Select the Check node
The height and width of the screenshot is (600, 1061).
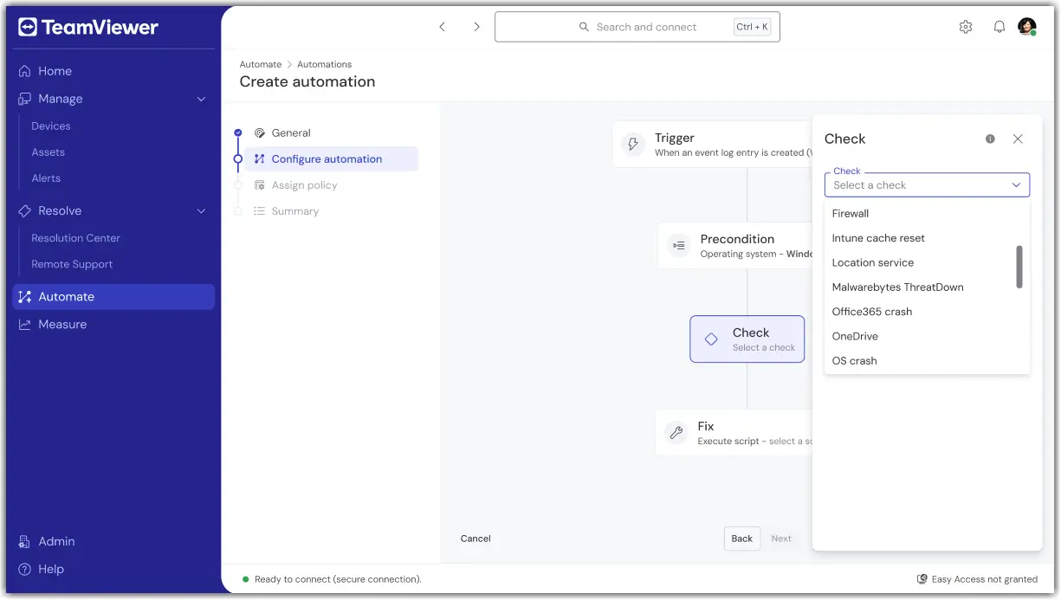tap(747, 339)
